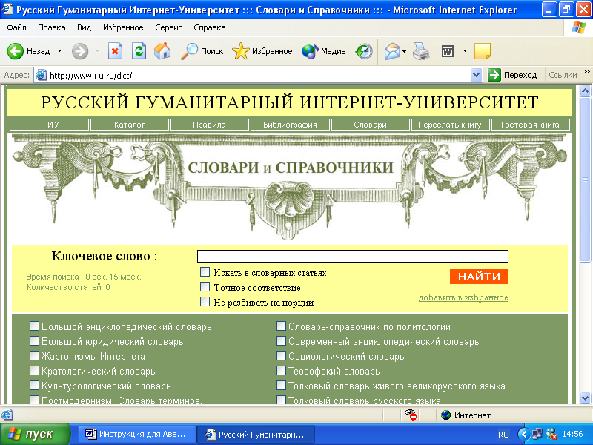Check Искать в словарных статьях

[x=205, y=271]
